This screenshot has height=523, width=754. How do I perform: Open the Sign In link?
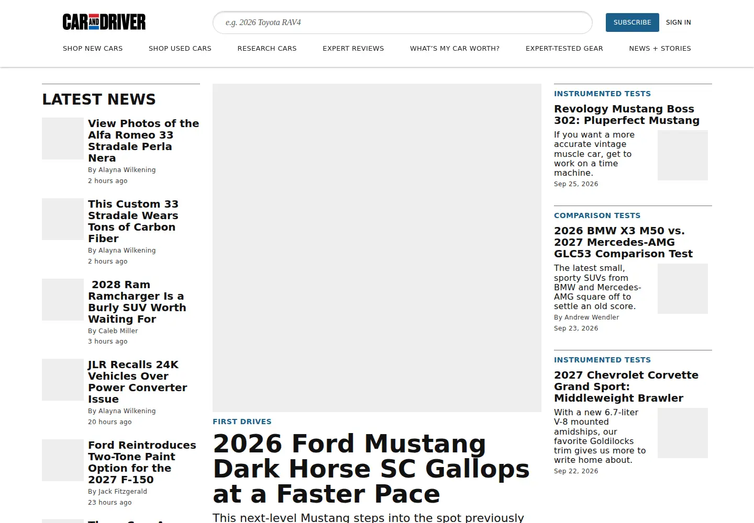click(678, 22)
